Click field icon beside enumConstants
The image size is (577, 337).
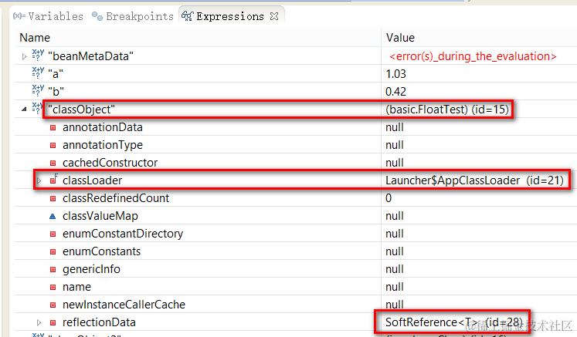pyautogui.click(x=53, y=251)
